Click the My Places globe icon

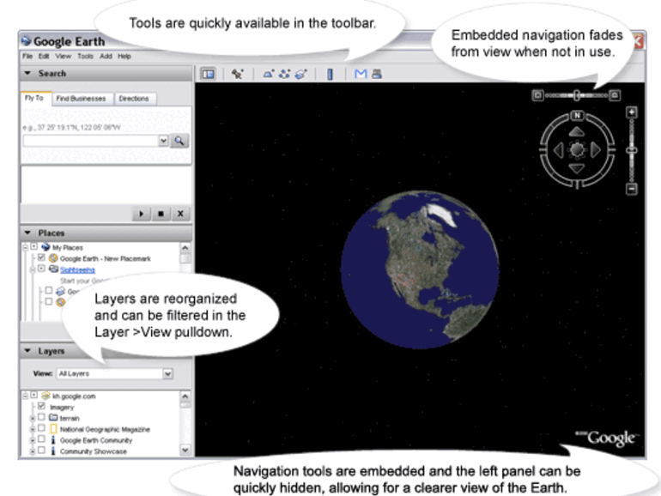[45, 247]
